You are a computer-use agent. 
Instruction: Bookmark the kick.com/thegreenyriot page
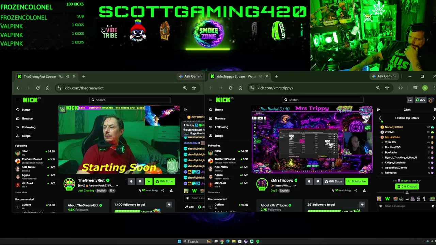pyautogui.click(x=194, y=88)
